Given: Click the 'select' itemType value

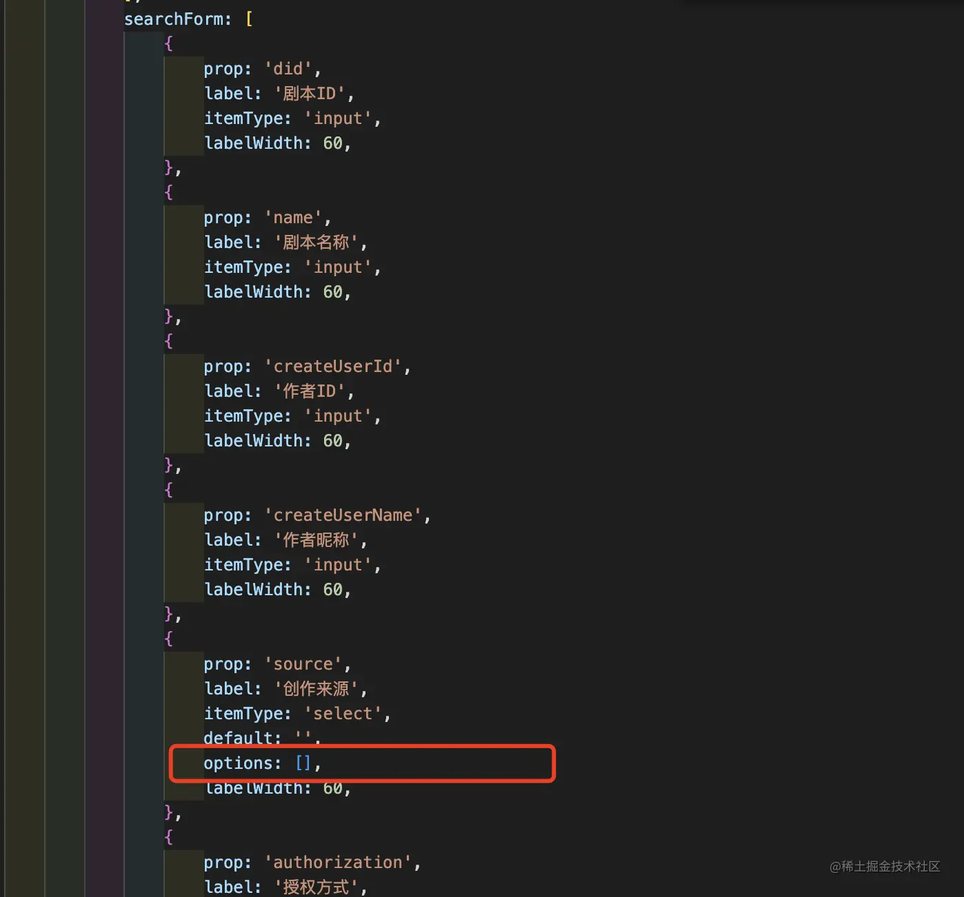Looking at the screenshot, I should (x=343, y=714).
